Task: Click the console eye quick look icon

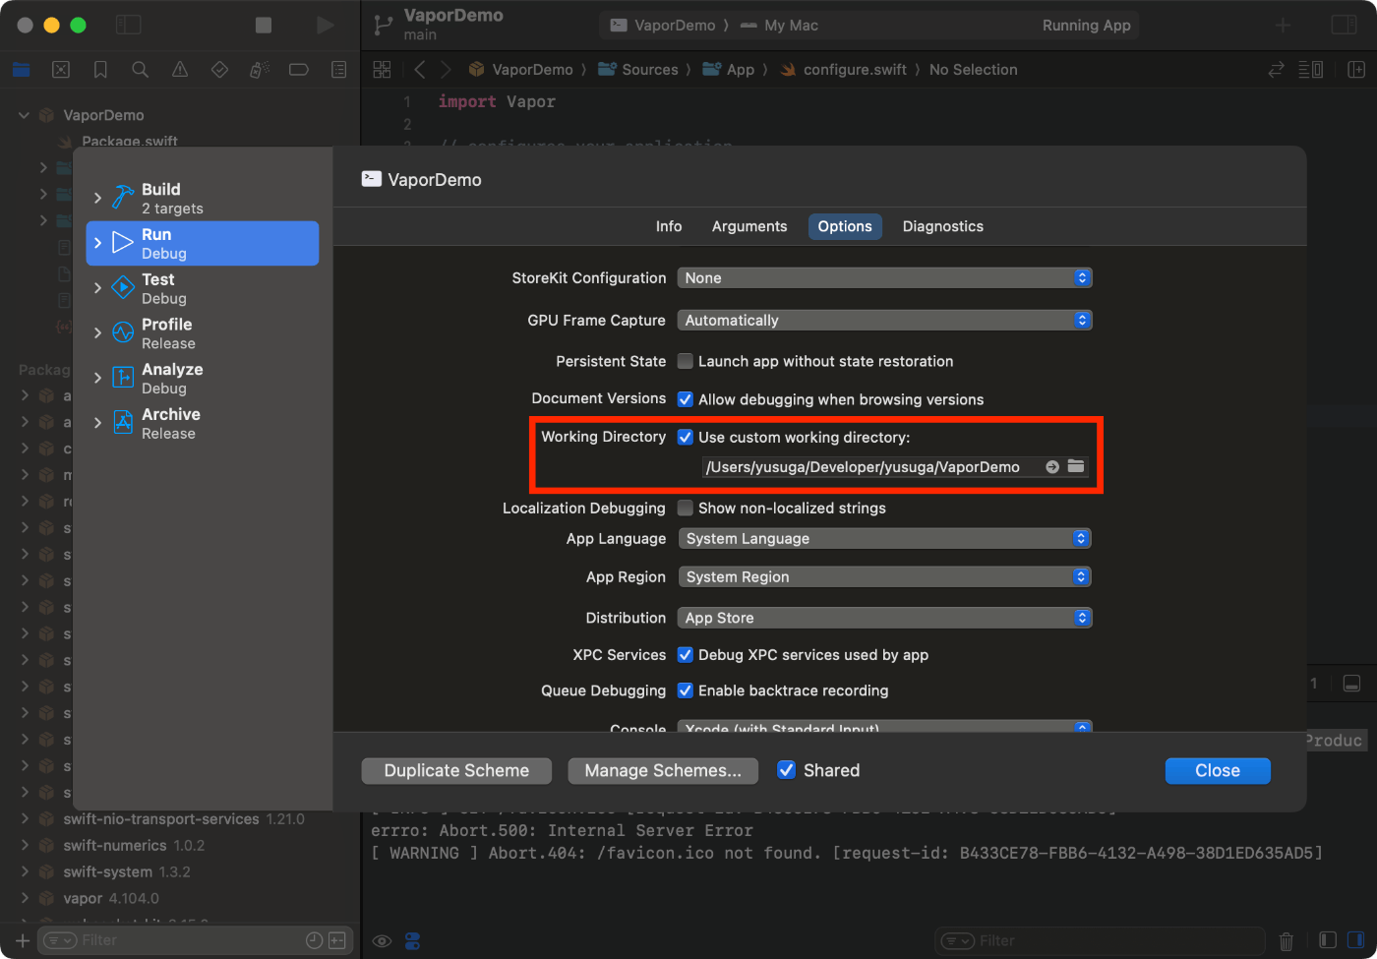Action: [382, 941]
